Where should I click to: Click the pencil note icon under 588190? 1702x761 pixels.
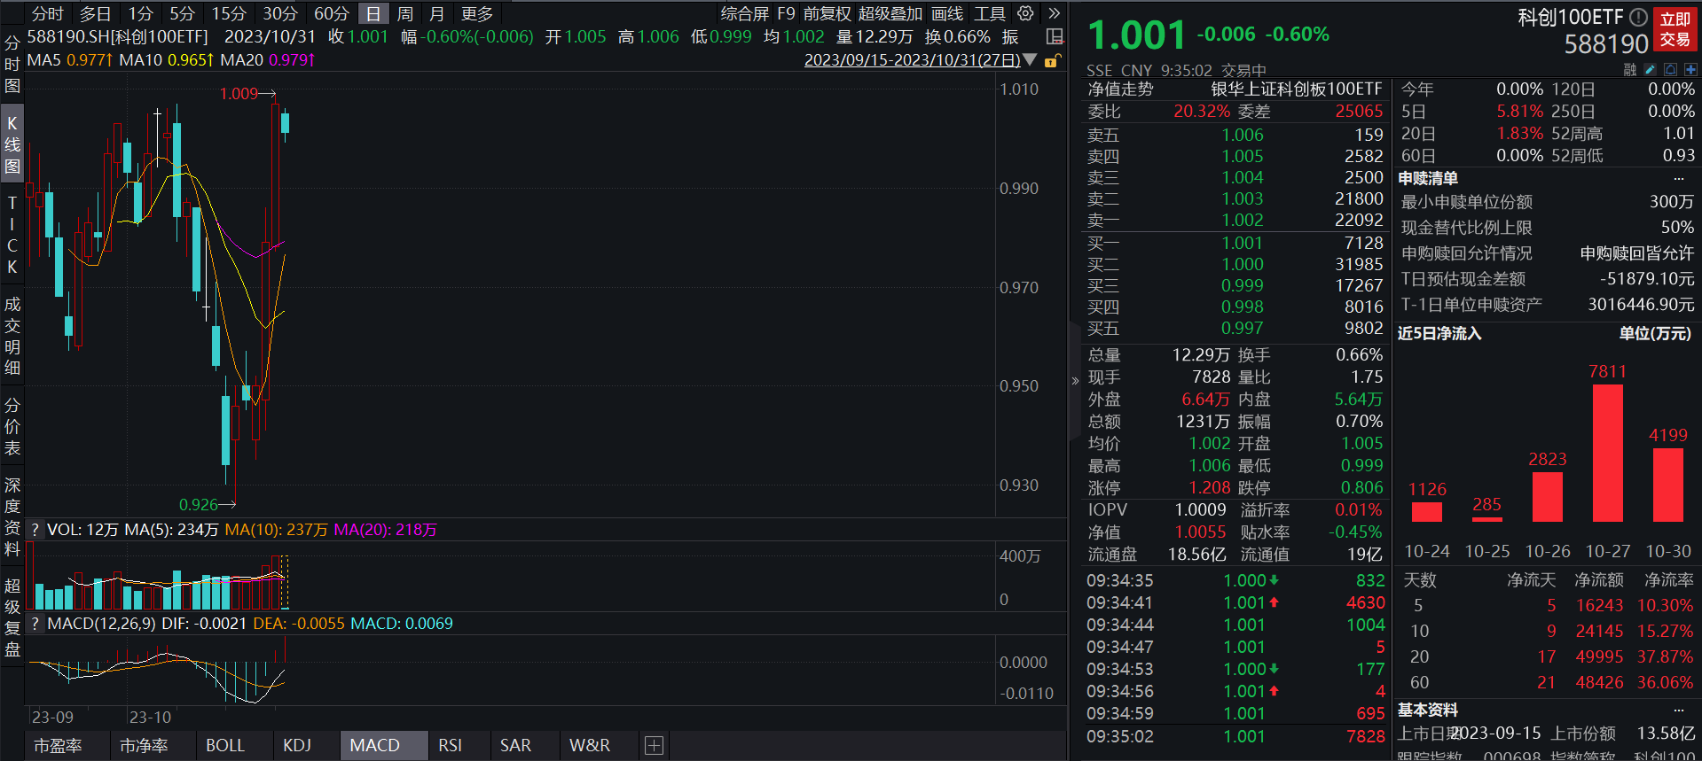pyautogui.click(x=1650, y=69)
